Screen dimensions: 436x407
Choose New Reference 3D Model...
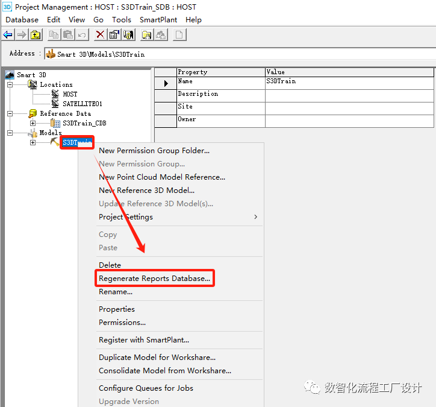(x=146, y=191)
